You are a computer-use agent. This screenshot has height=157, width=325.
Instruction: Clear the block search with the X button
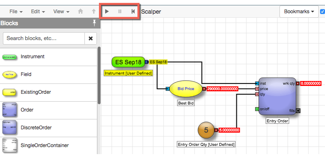[91, 38]
